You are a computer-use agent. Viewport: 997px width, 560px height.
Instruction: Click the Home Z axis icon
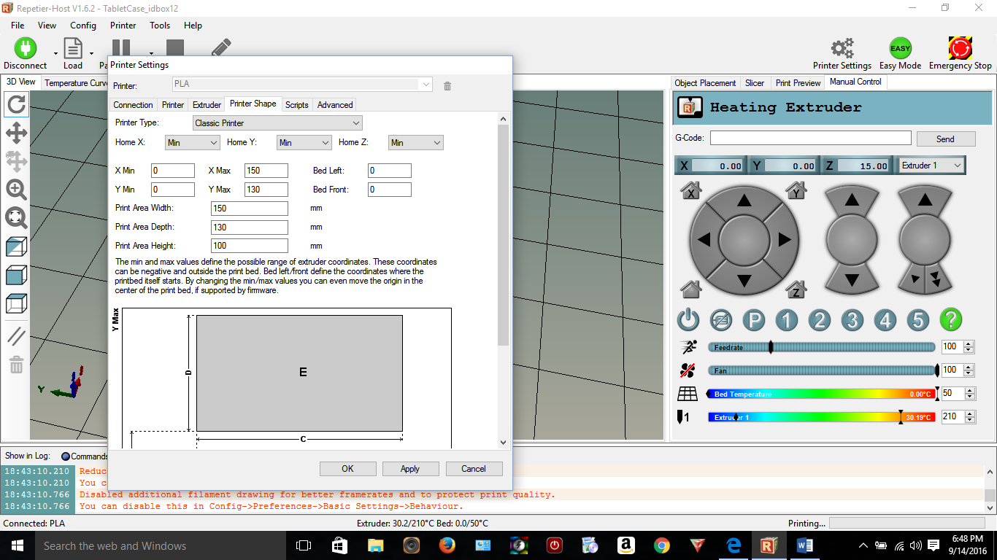point(796,289)
